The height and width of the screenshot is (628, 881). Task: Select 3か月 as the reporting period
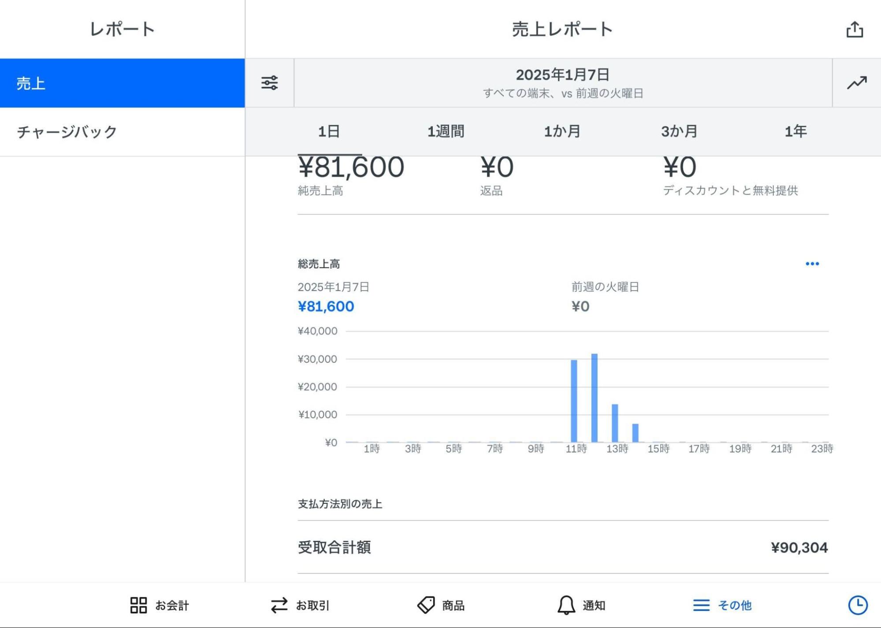678,130
